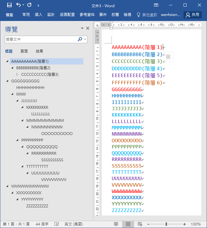The image size is (207, 228).
Task: Click the 英文 (美國) language indicator
Action: coord(74,224)
